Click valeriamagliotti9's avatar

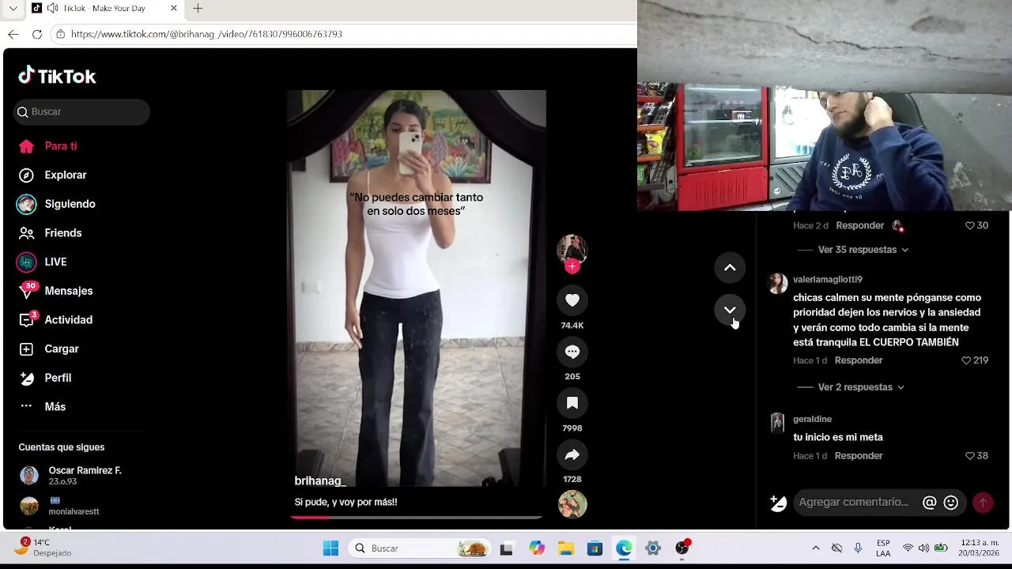[778, 284]
